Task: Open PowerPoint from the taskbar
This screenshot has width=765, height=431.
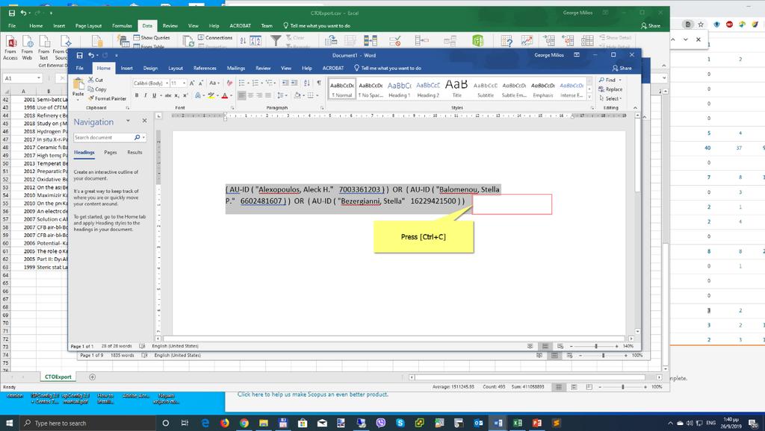Action: coord(537,423)
